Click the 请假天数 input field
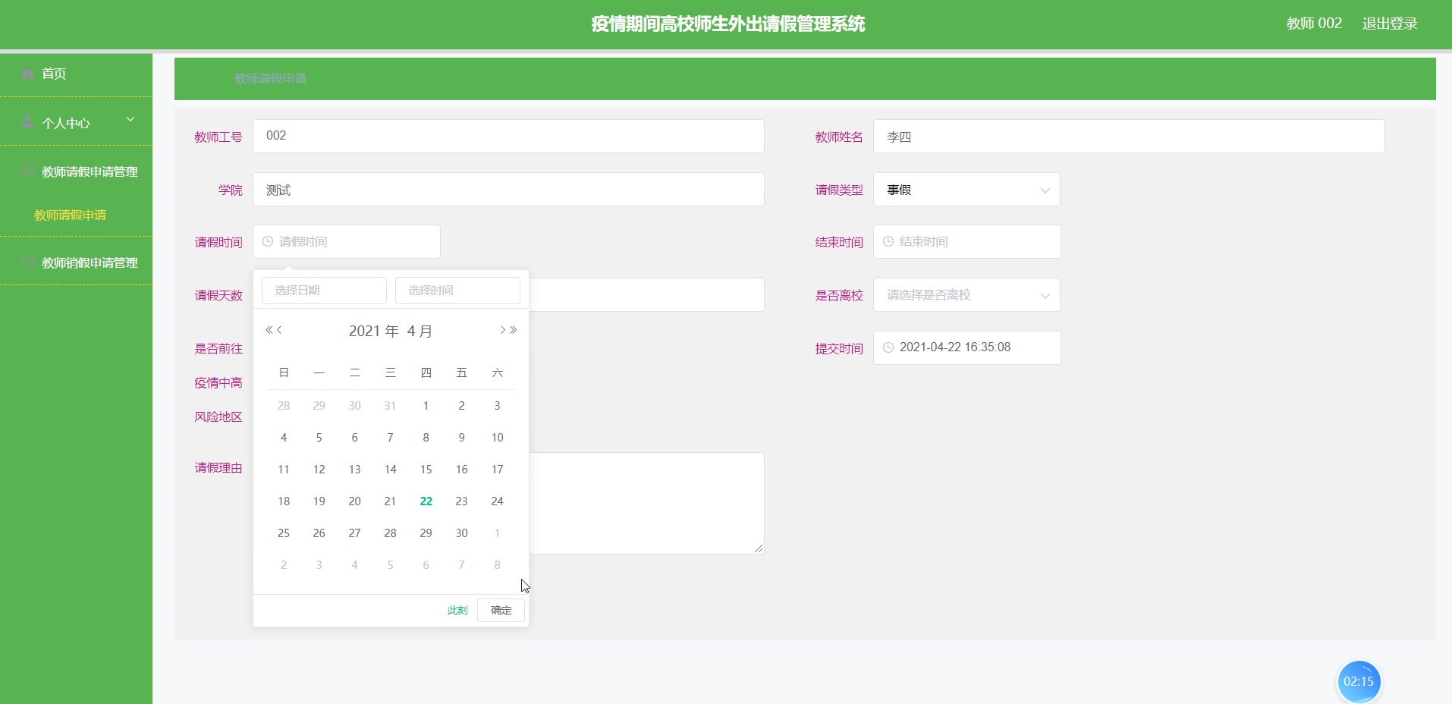 [x=646, y=294]
